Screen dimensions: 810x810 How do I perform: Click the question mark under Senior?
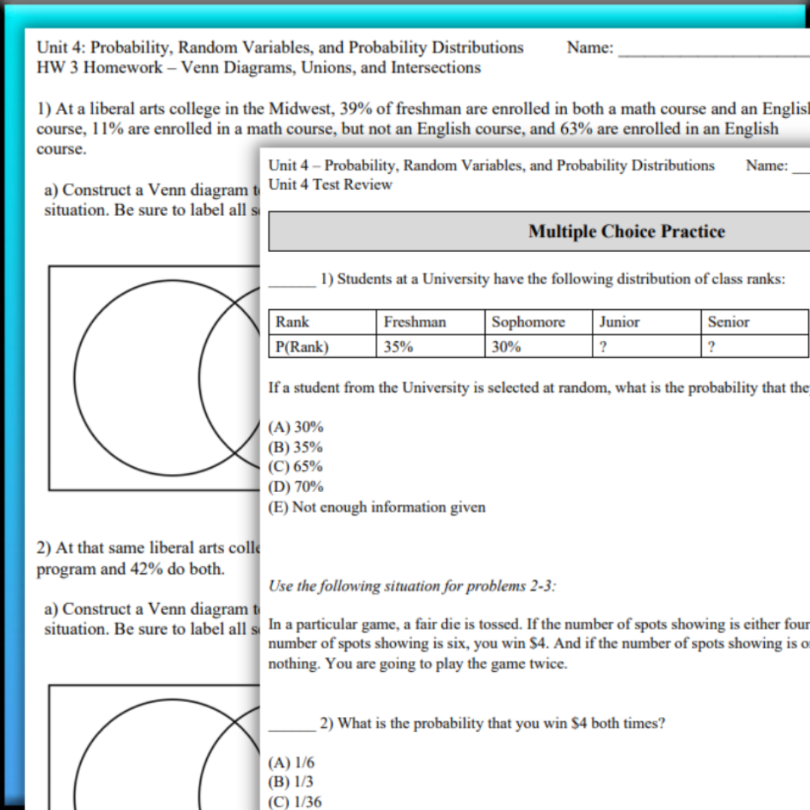pyautogui.click(x=711, y=346)
